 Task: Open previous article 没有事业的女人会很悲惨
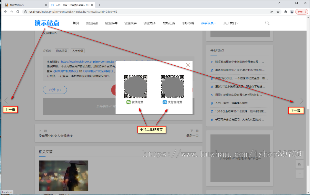[55, 136]
